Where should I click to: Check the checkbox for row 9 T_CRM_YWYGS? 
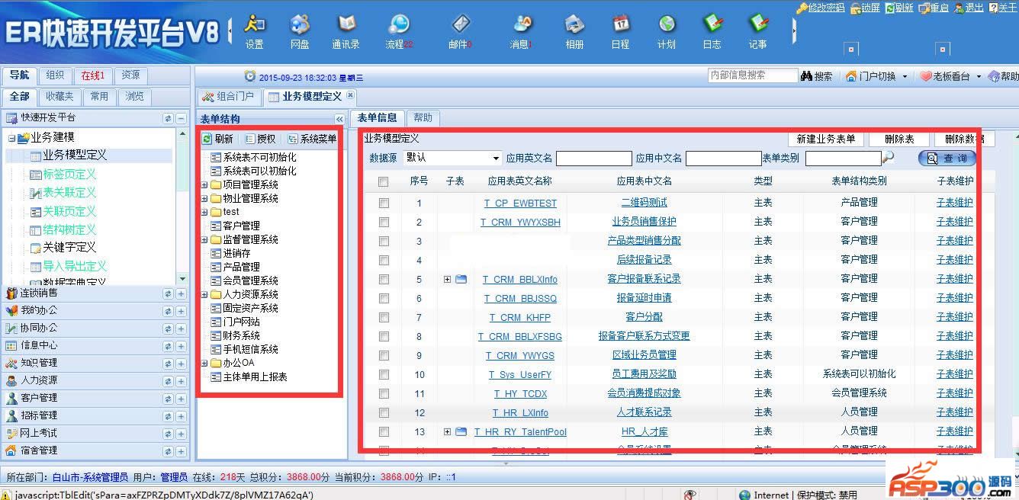click(x=384, y=355)
